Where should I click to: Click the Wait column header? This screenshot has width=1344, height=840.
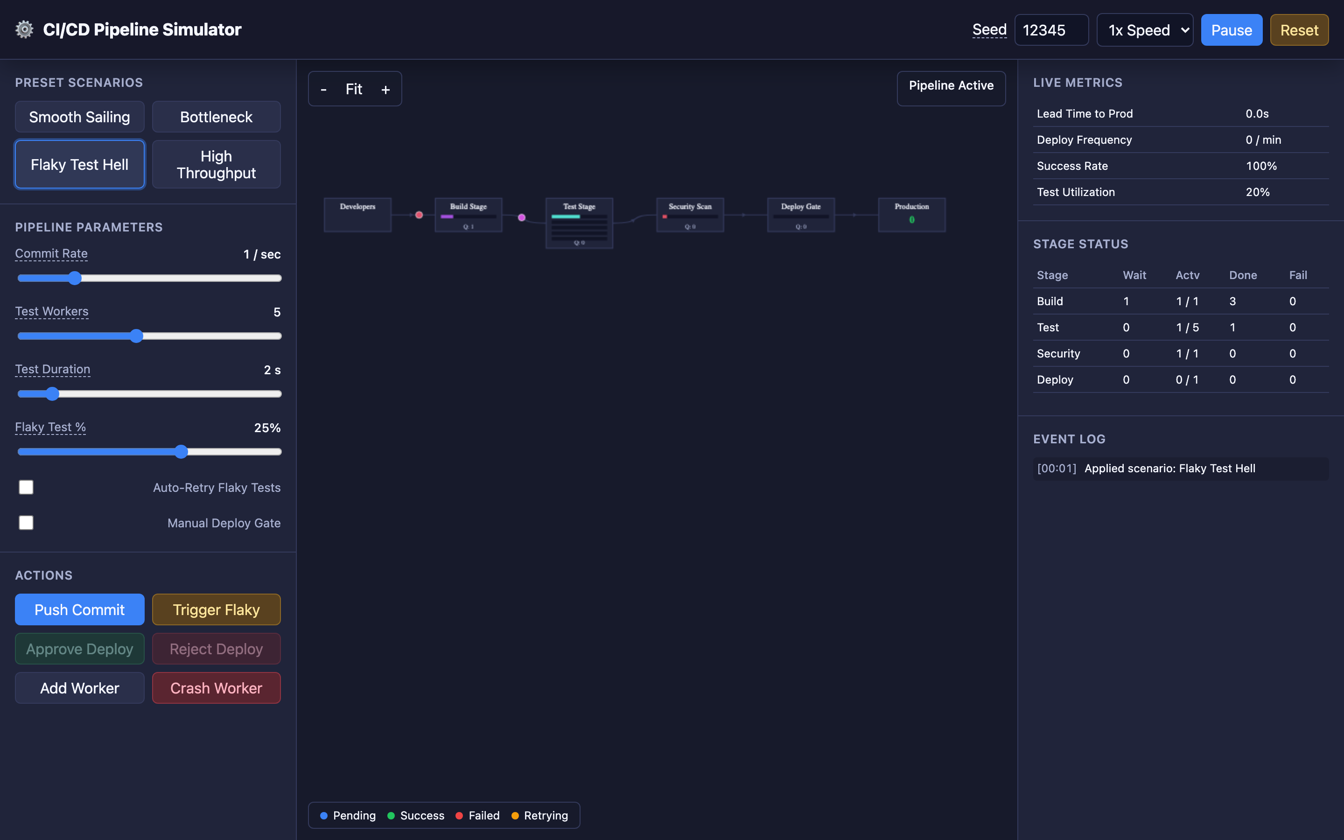pyautogui.click(x=1134, y=275)
